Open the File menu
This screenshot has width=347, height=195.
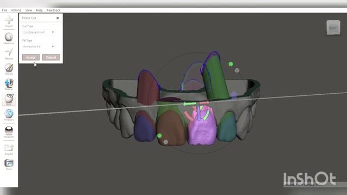click(4, 10)
